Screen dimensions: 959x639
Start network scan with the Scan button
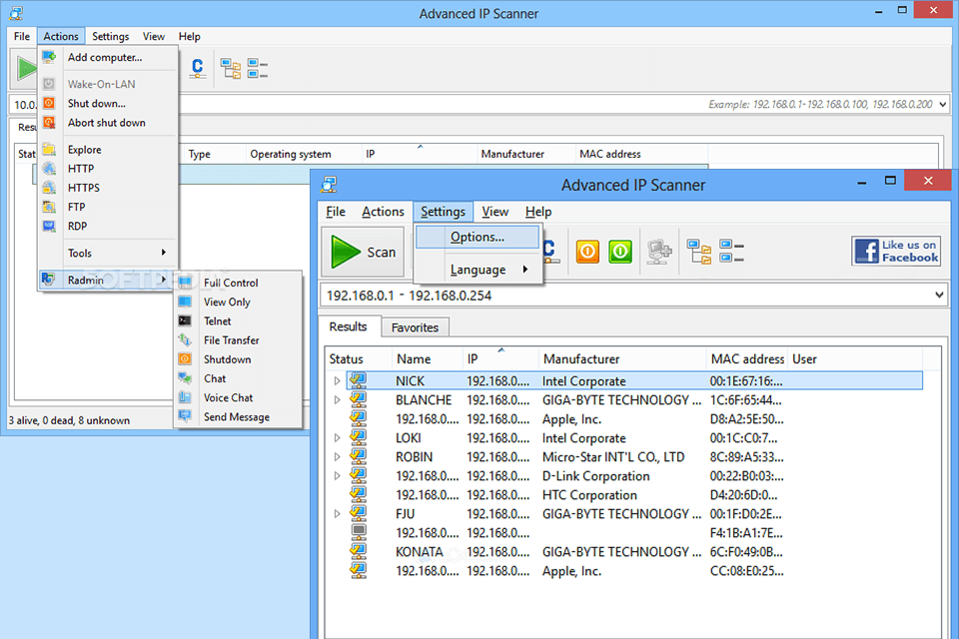[363, 252]
